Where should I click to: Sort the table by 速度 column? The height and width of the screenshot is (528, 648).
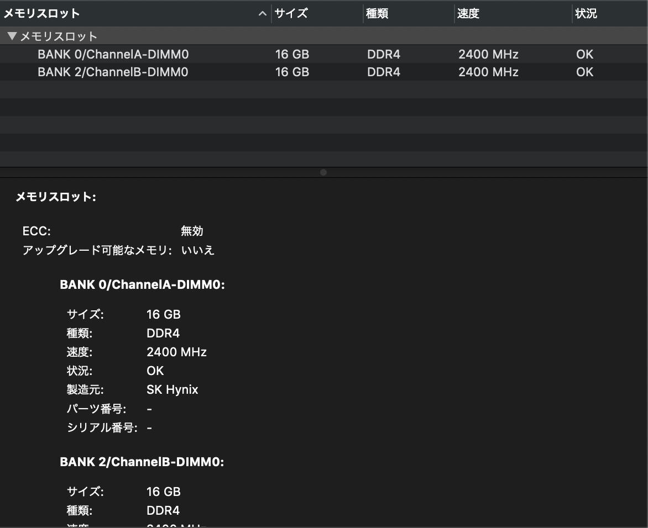click(468, 14)
